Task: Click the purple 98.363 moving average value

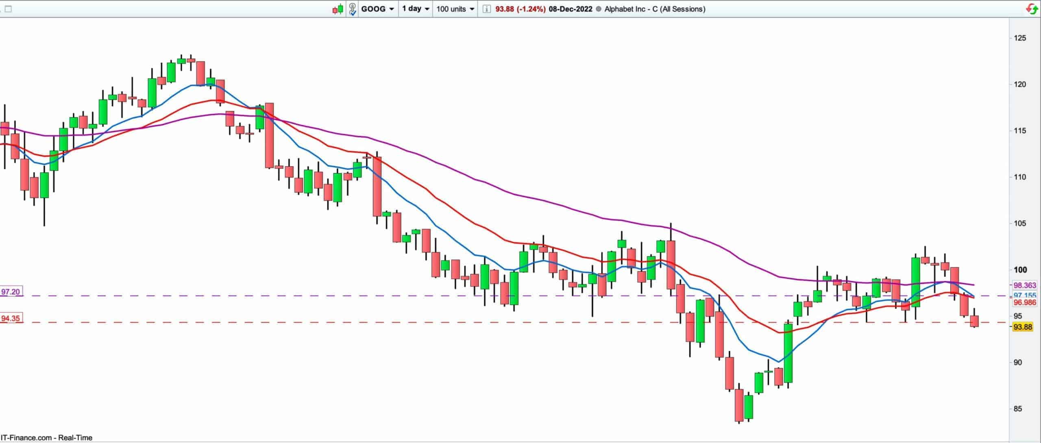Action: [1024, 285]
